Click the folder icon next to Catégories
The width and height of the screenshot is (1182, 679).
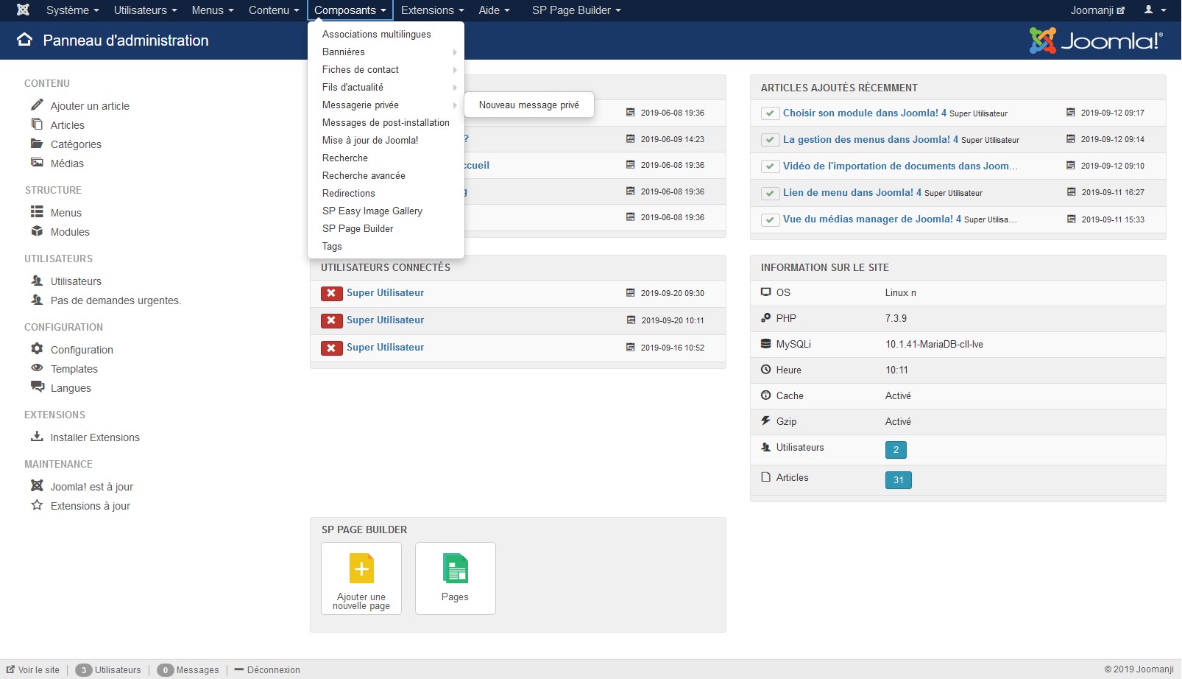37,143
